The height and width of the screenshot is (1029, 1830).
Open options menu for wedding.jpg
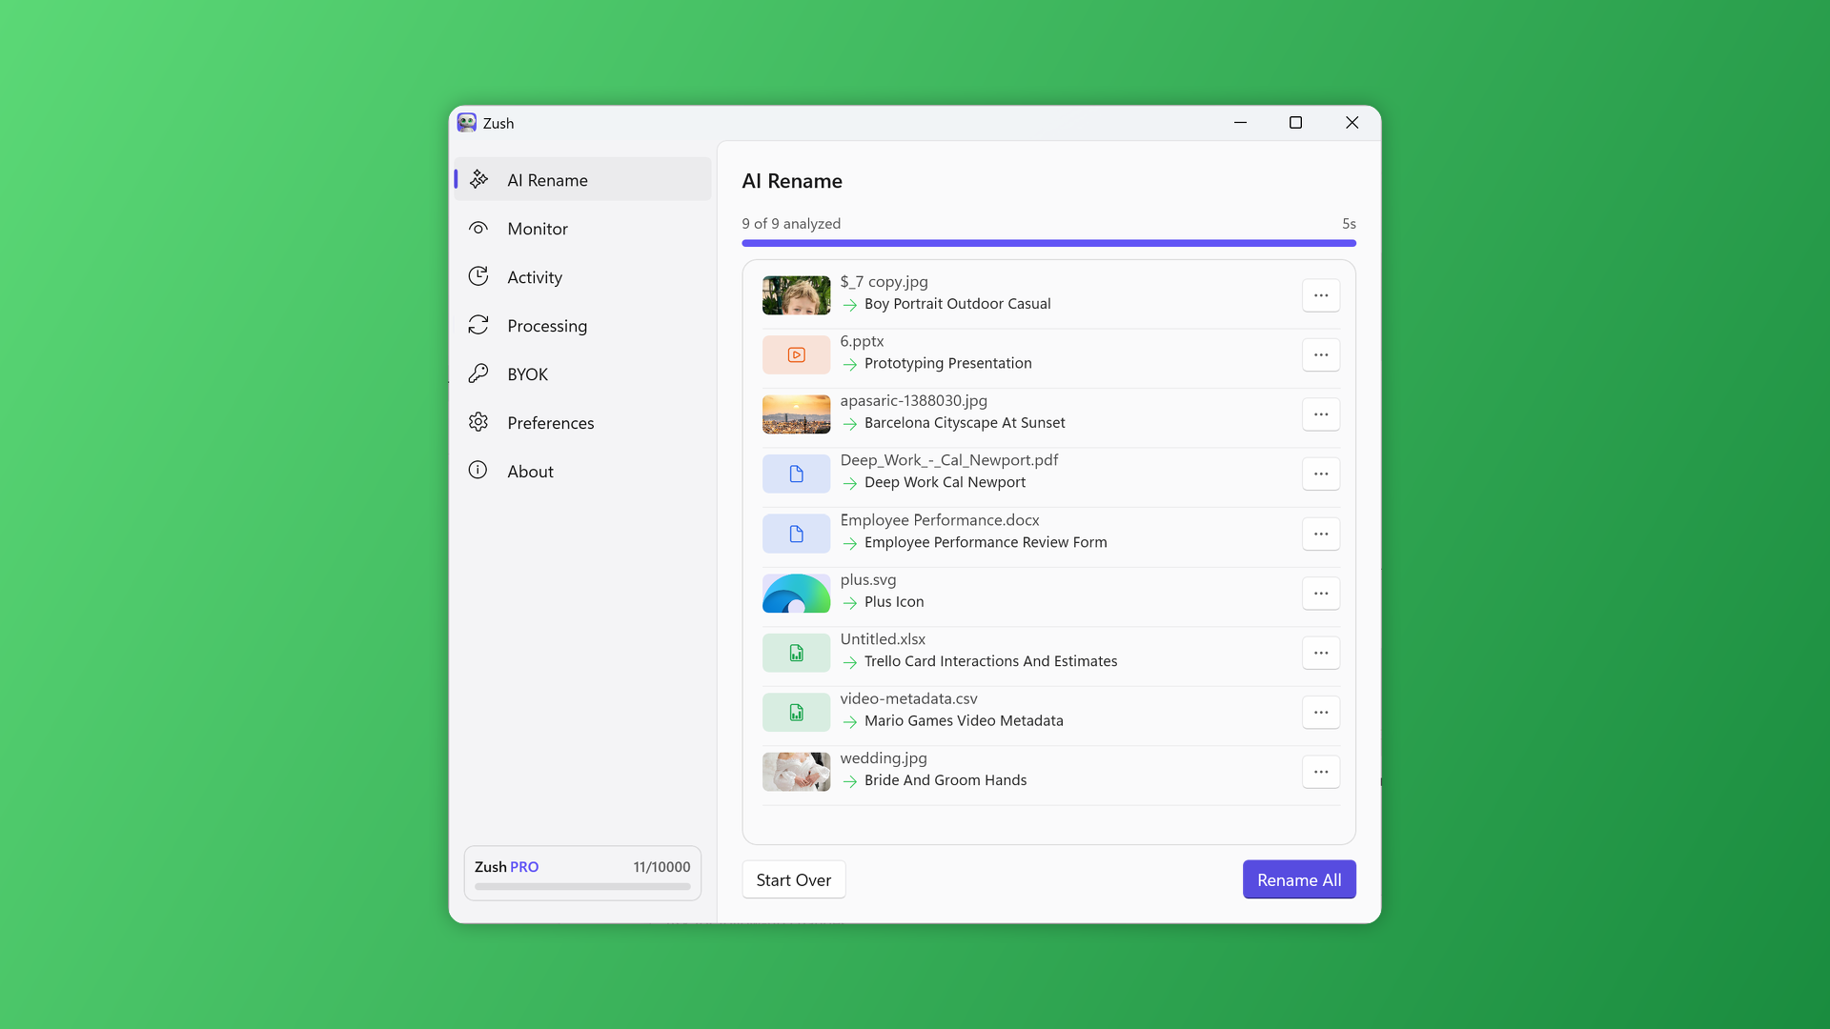pos(1321,772)
